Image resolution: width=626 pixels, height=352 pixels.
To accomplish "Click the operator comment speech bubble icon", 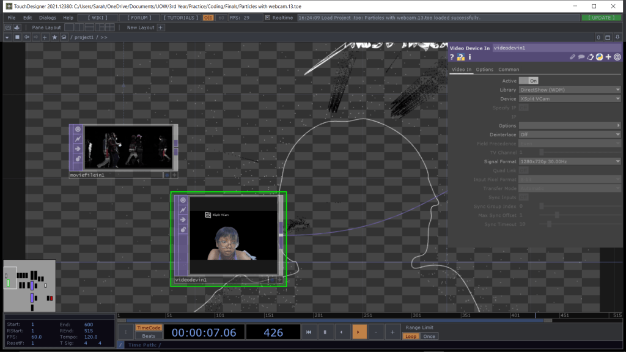I will pyautogui.click(x=581, y=57).
